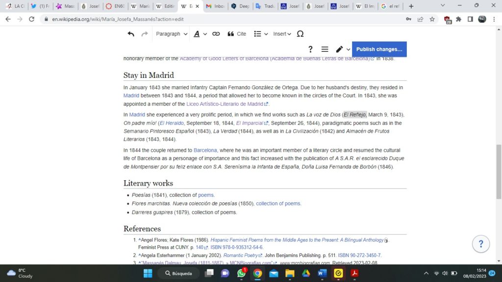
Task: Open WhatsApp from the taskbar
Action: click(241, 273)
